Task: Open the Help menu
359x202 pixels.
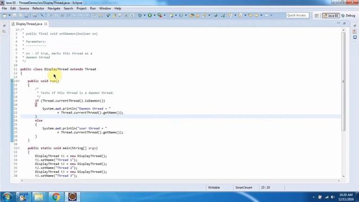Action: pos(118,8)
